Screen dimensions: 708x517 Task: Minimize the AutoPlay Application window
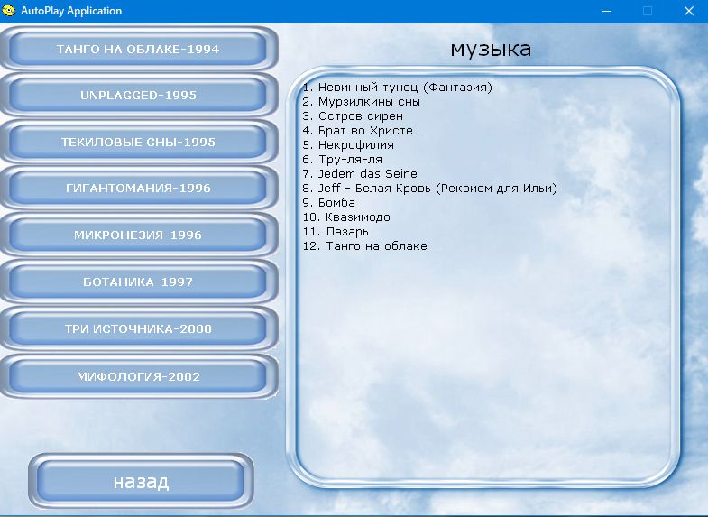tap(607, 11)
